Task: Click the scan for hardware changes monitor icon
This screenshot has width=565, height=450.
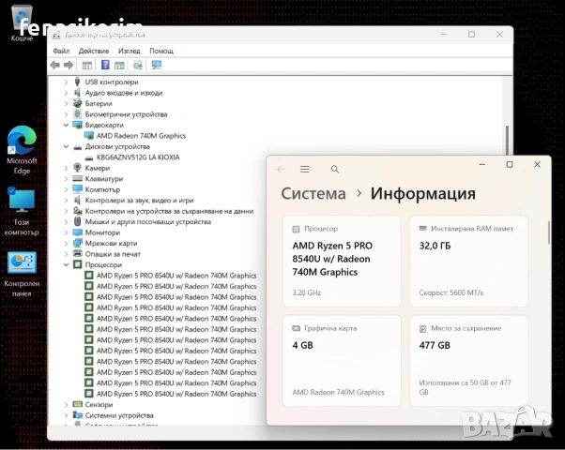Action: click(x=157, y=65)
